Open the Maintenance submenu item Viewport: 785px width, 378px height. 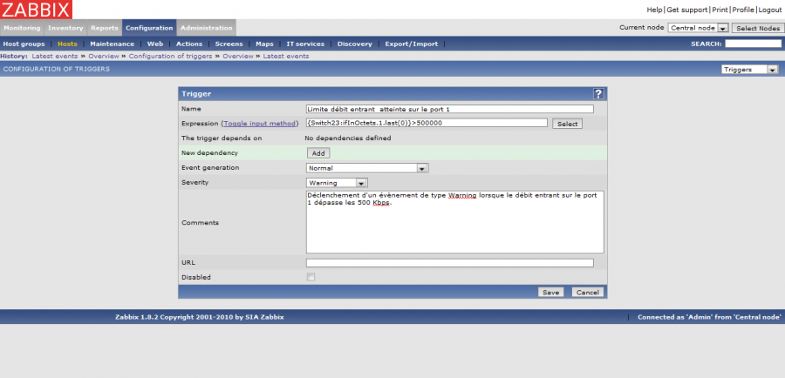pyautogui.click(x=113, y=44)
